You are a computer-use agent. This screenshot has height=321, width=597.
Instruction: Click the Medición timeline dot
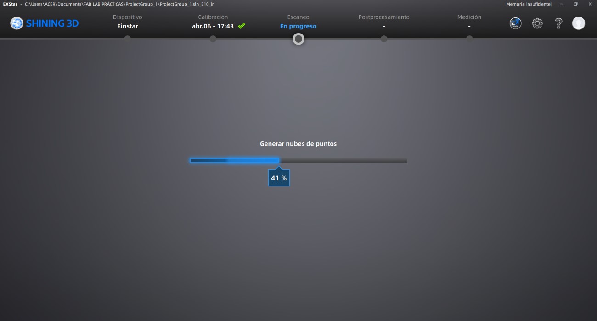pyautogui.click(x=469, y=39)
